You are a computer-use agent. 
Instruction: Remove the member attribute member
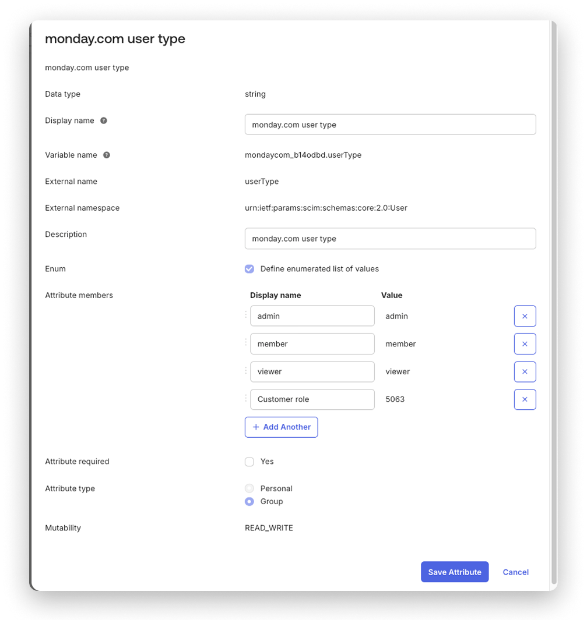[x=525, y=343]
